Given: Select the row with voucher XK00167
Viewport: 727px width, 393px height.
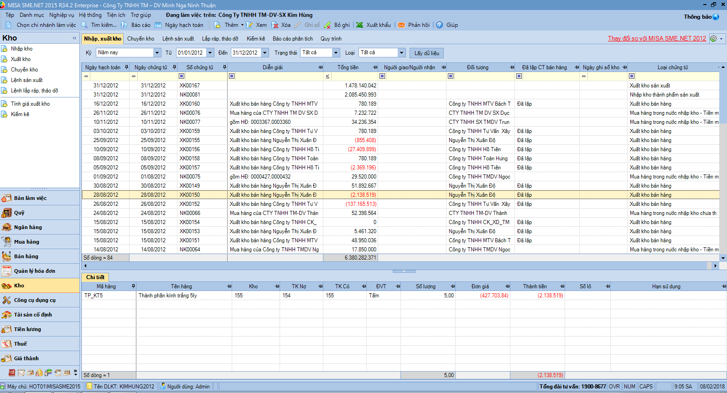Looking at the screenshot, I should click(x=400, y=86).
